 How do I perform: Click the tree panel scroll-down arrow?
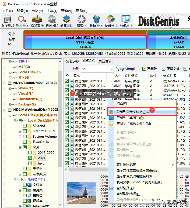pos(60,205)
